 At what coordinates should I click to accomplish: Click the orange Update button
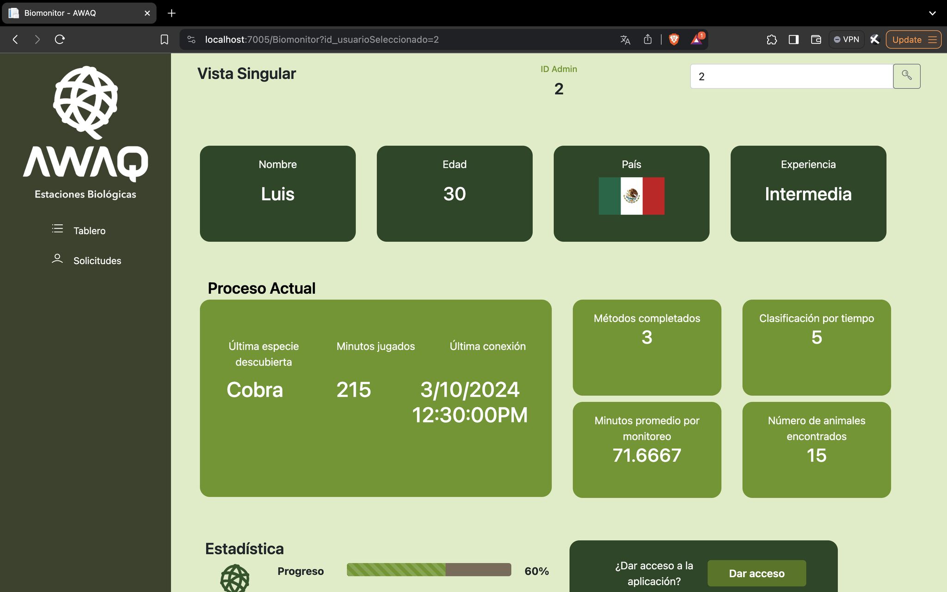[x=913, y=40]
